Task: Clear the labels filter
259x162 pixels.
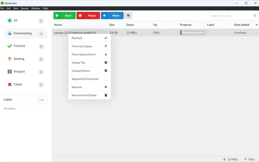Action: [x=42, y=100]
